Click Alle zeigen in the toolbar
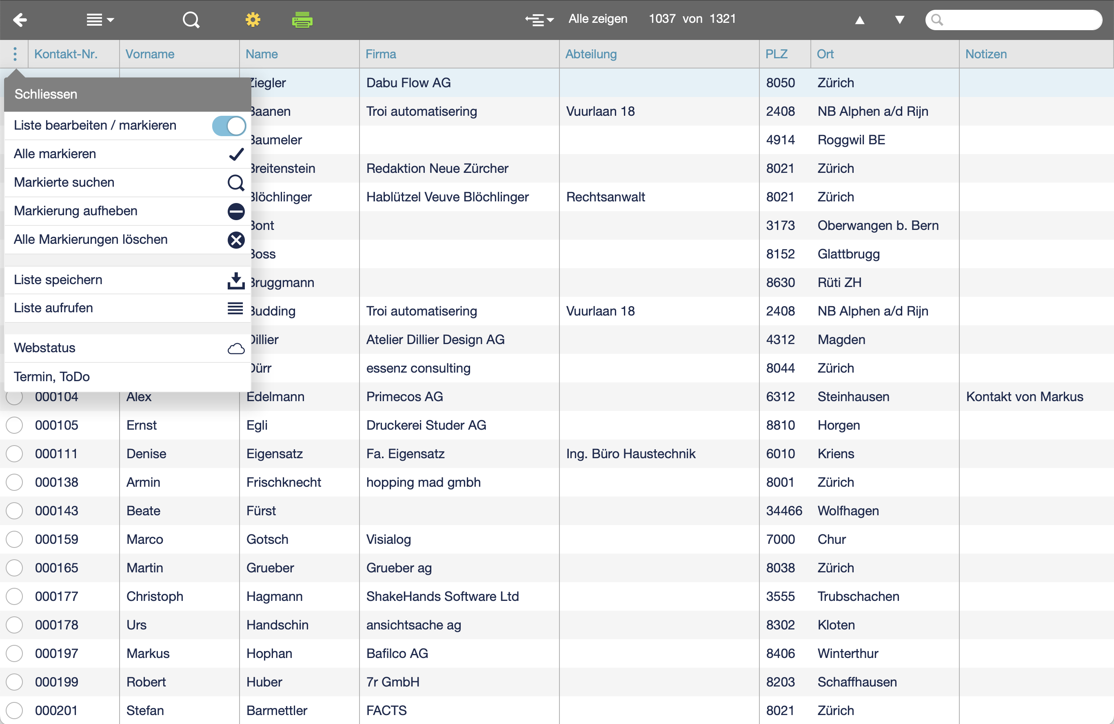Image resolution: width=1114 pixels, height=724 pixels. pyautogui.click(x=598, y=19)
